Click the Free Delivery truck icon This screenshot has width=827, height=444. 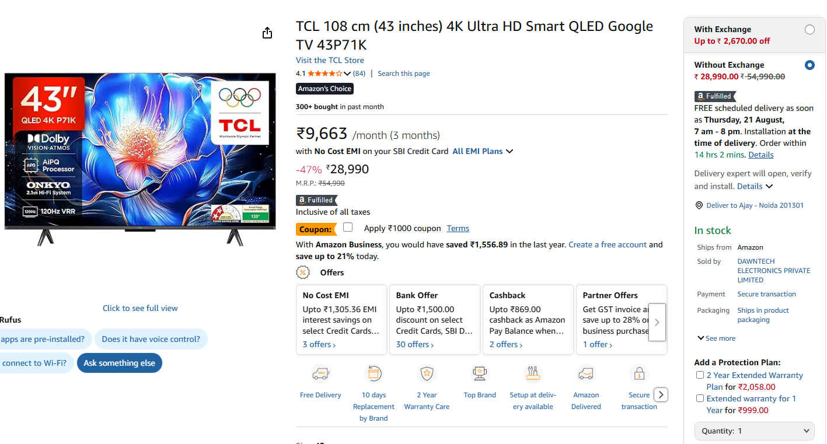(x=320, y=374)
